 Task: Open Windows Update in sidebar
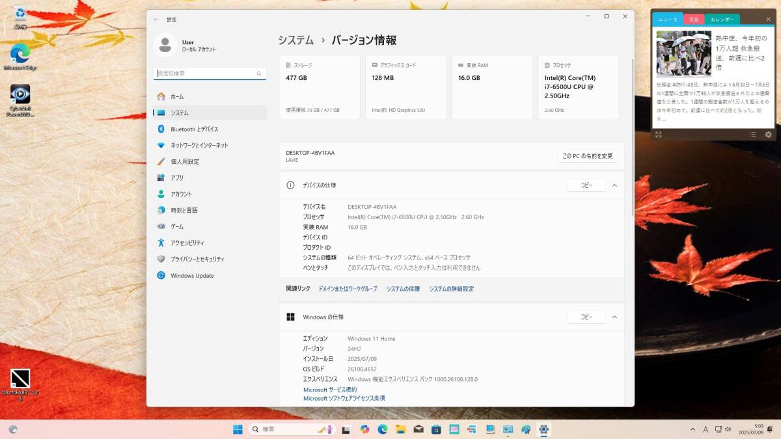[210, 275]
